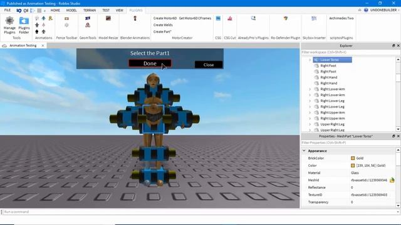Click the CSG Cut plugin icon
Viewport: 401px width, 225px height.
(230, 18)
